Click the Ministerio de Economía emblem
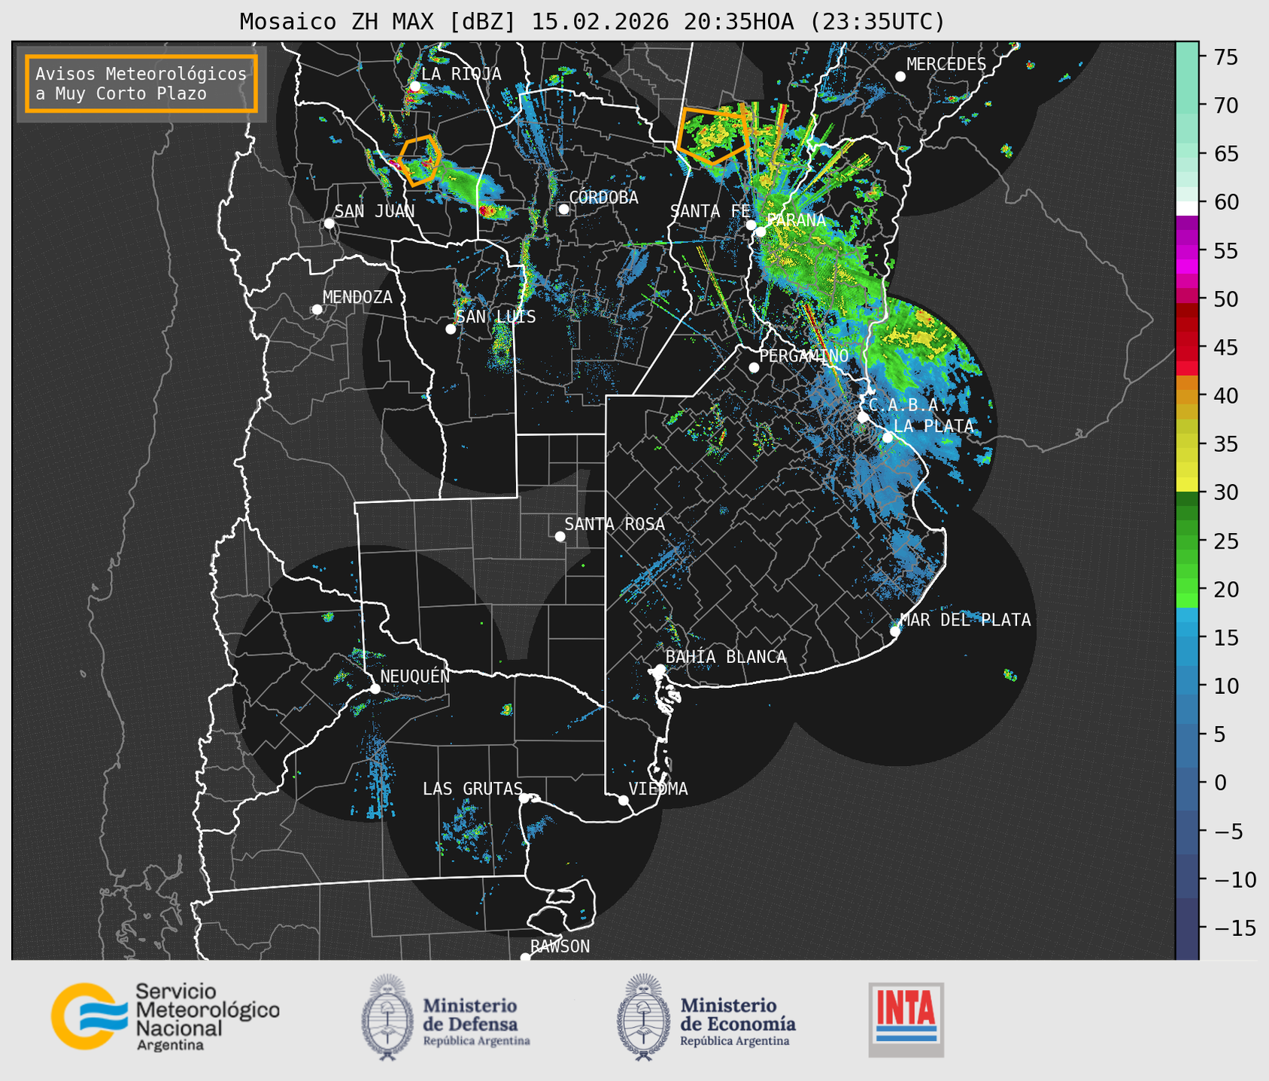The width and height of the screenshot is (1269, 1081). click(x=644, y=1017)
